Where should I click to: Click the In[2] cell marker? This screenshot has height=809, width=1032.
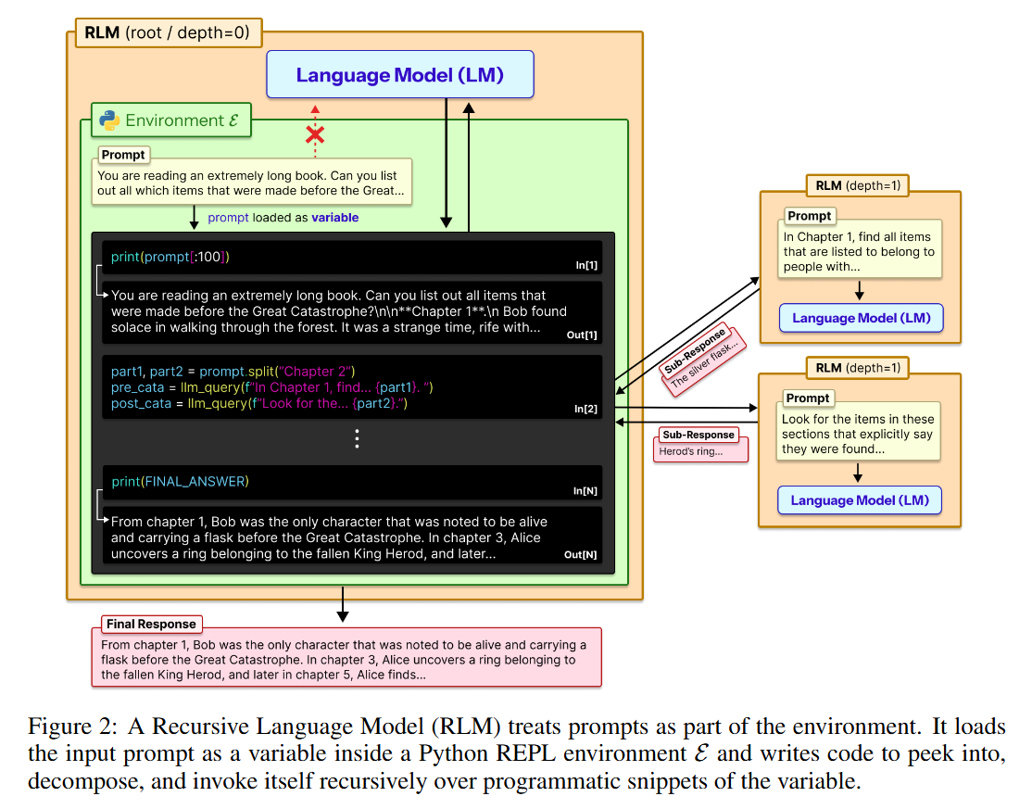(x=586, y=408)
